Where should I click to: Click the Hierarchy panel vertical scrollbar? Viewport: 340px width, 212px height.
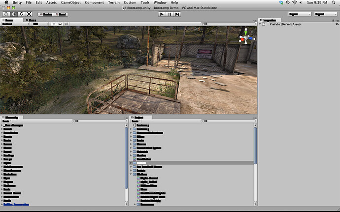tap(127, 157)
